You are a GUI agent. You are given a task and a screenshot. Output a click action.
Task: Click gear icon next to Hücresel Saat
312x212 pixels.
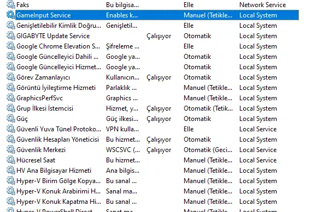[x=10, y=160]
